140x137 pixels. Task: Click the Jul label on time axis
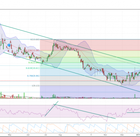click(x=46, y=134)
